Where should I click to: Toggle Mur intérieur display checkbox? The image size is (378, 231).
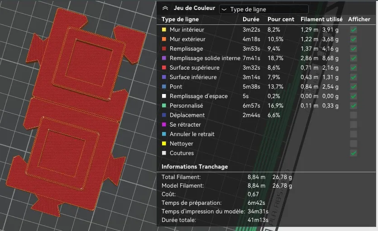(x=354, y=30)
